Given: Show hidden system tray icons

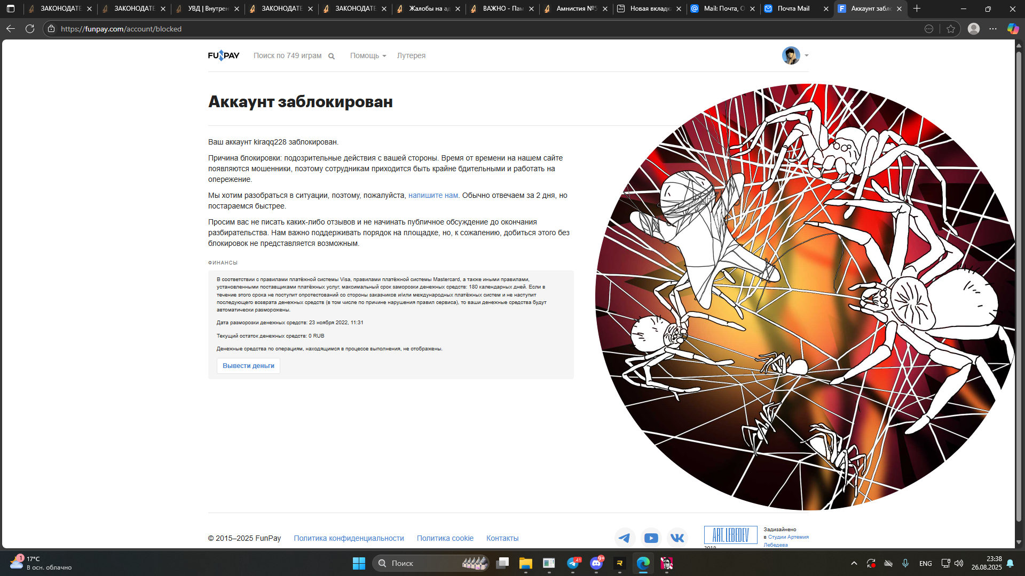Looking at the screenshot, I should (854, 563).
